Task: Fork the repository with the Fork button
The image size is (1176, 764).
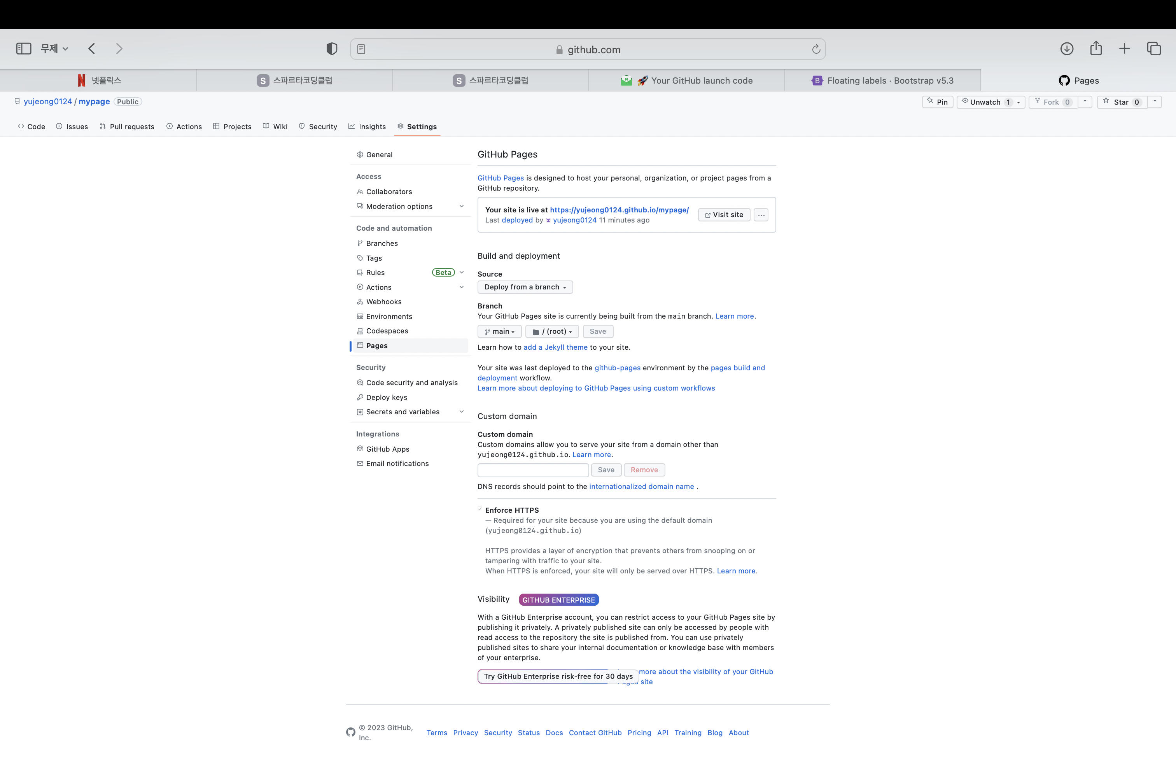Action: 1053,102
